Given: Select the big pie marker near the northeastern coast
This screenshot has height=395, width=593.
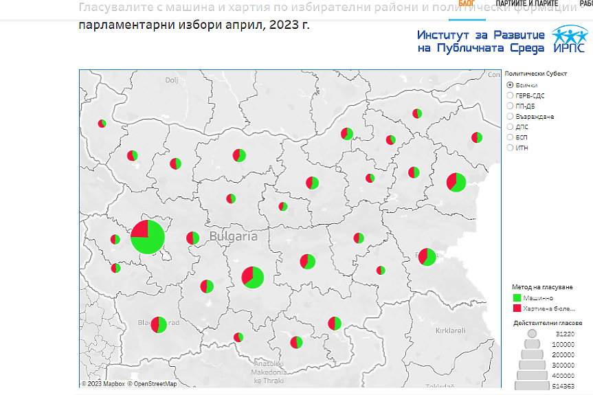Looking at the screenshot, I should pos(456,182).
